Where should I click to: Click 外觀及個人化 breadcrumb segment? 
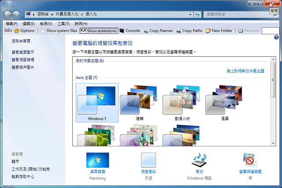[67, 14]
